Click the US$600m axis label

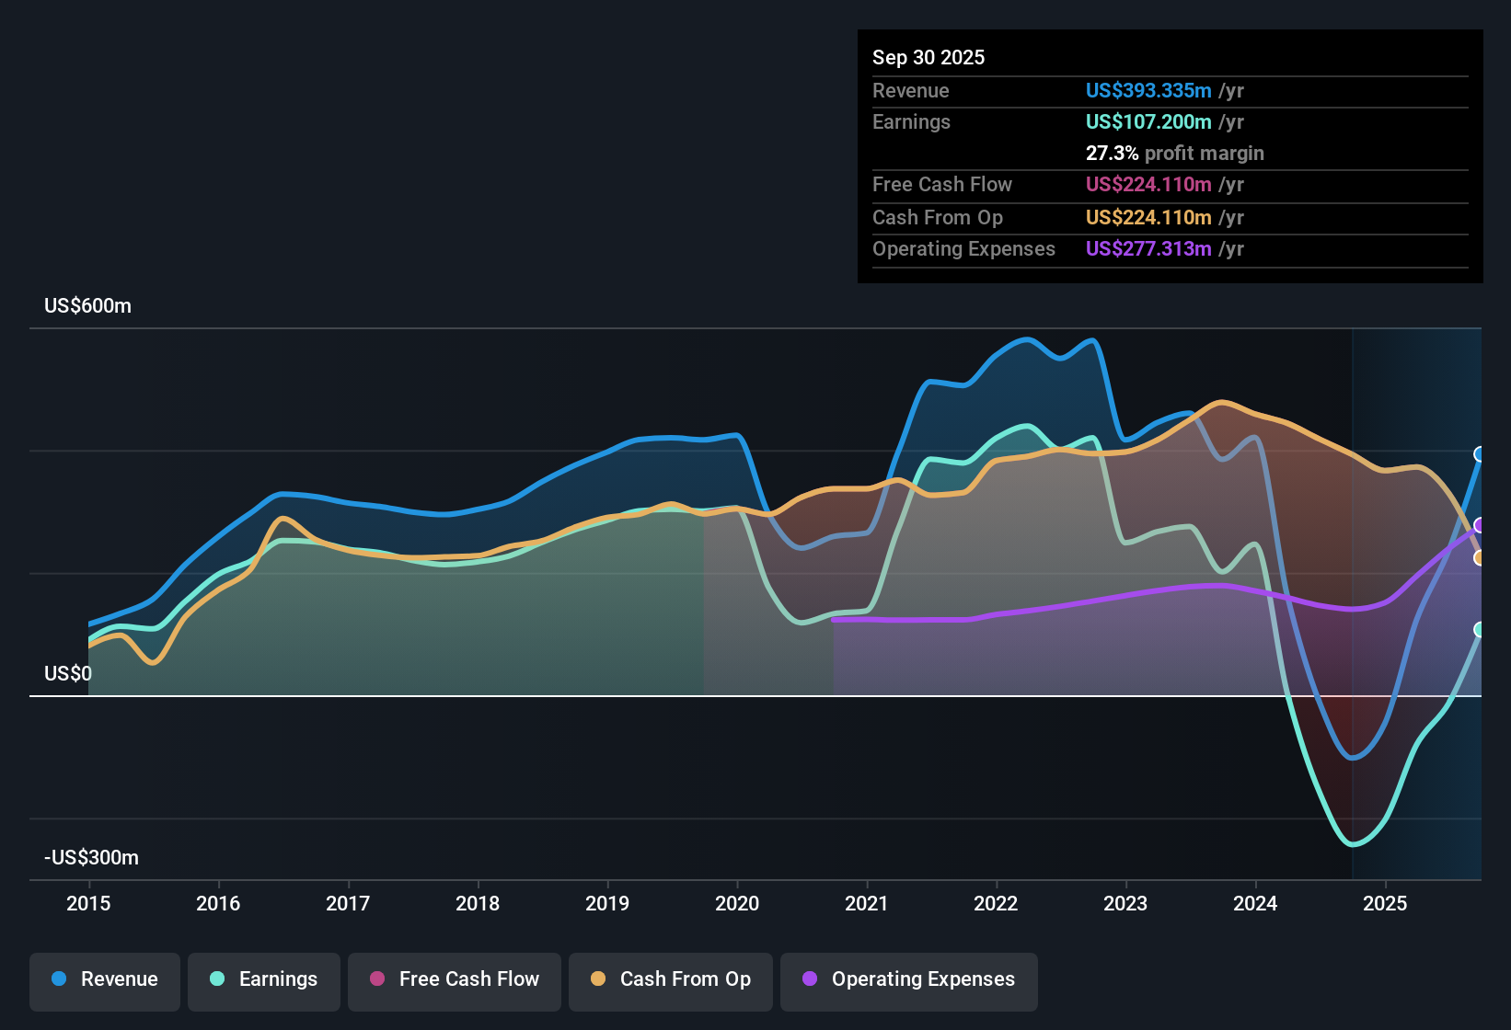[87, 305]
